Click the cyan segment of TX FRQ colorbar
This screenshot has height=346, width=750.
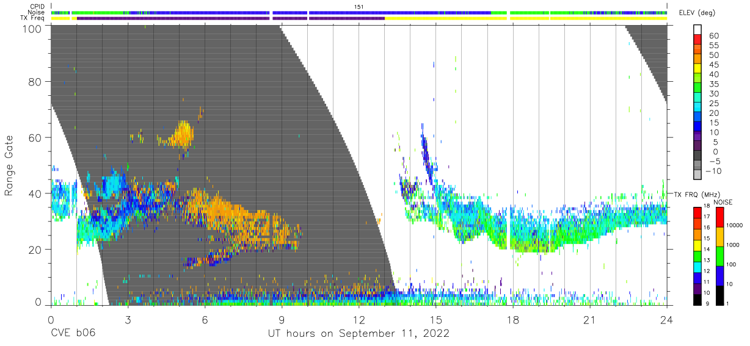click(697, 267)
